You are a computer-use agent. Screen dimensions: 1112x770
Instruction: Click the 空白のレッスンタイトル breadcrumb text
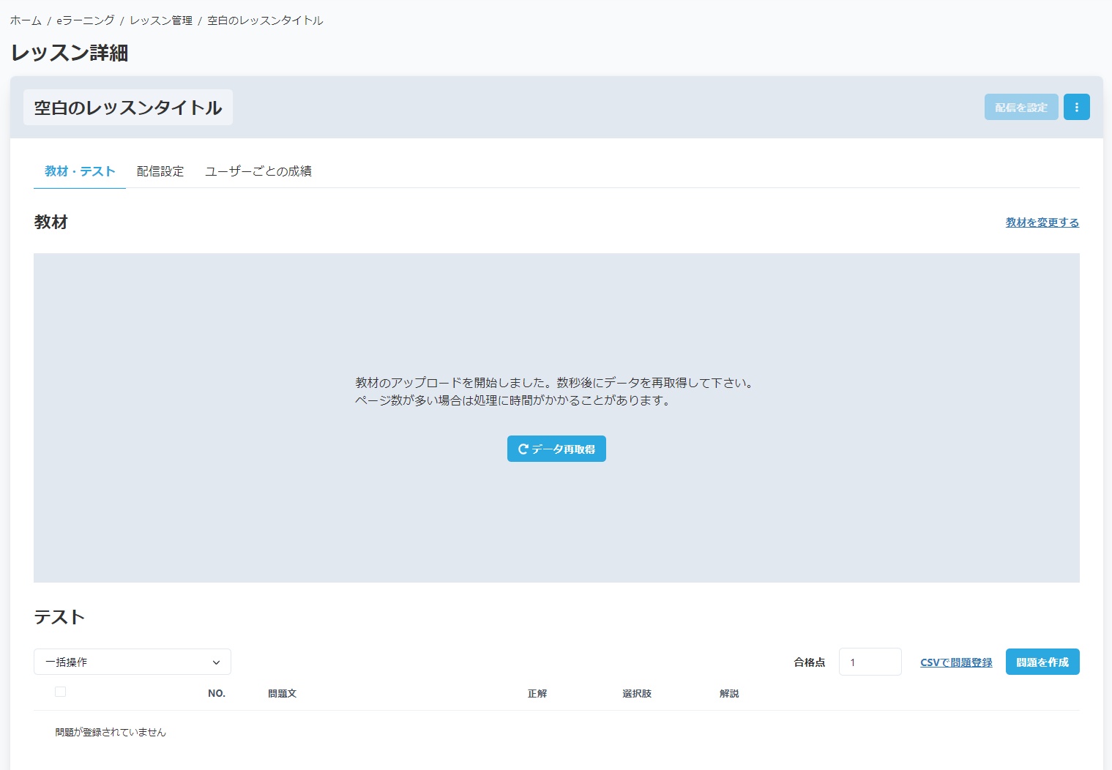[265, 20]
